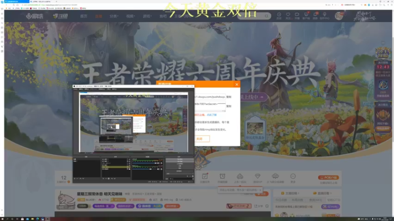
Task: Add a scene with OBS Scenes plus
Action: click(x=75, y=179)
